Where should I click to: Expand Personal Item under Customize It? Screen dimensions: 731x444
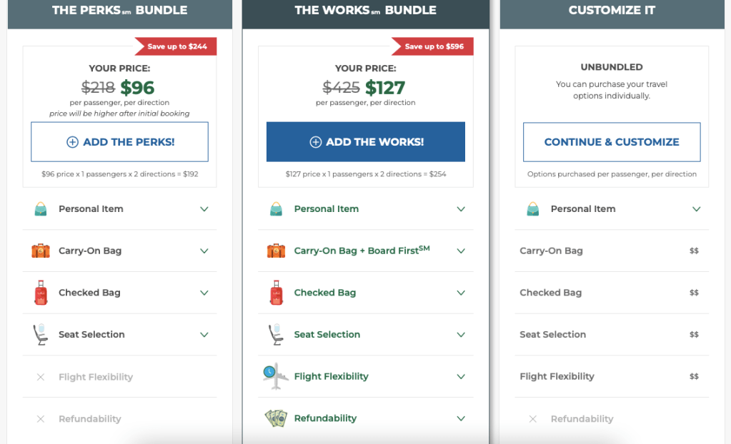696,209
